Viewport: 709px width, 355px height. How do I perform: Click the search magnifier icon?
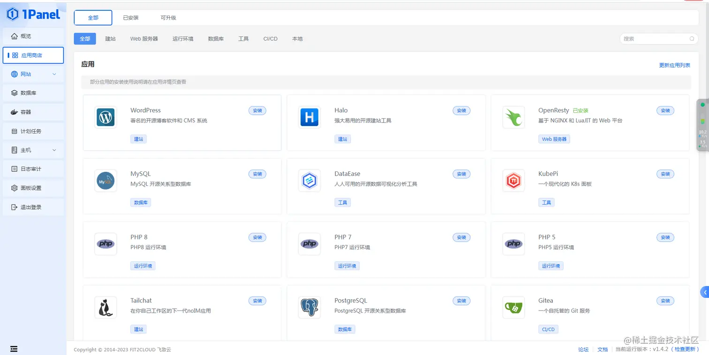coord(692,39)
